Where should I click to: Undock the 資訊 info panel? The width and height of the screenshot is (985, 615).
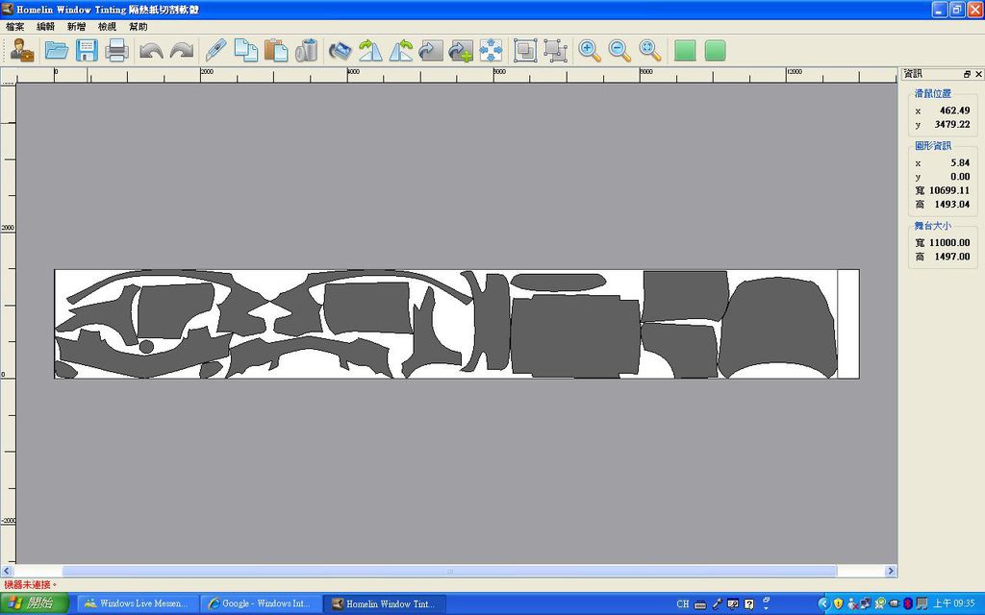[x=968, y=74]
